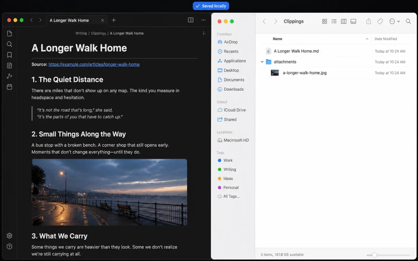This screenshot has height=261, width=418.
Task: Go back in the Finder window
Action: click(x=264, y=21)
